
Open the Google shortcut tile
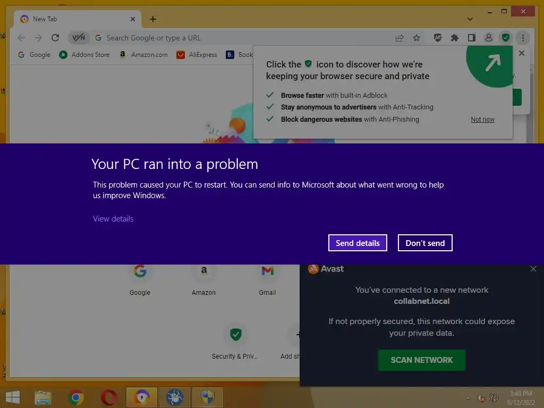(x=140, y=280)
